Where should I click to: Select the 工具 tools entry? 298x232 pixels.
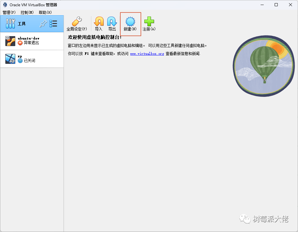pos(32,24)
